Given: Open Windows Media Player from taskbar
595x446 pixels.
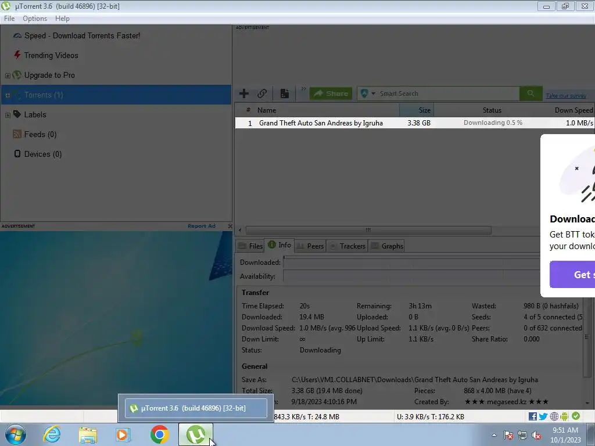Looking at the screenshot, I should pos(123,434).
